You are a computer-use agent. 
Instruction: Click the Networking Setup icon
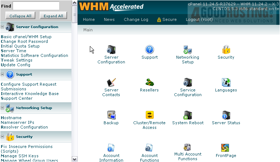click(187, 50)
